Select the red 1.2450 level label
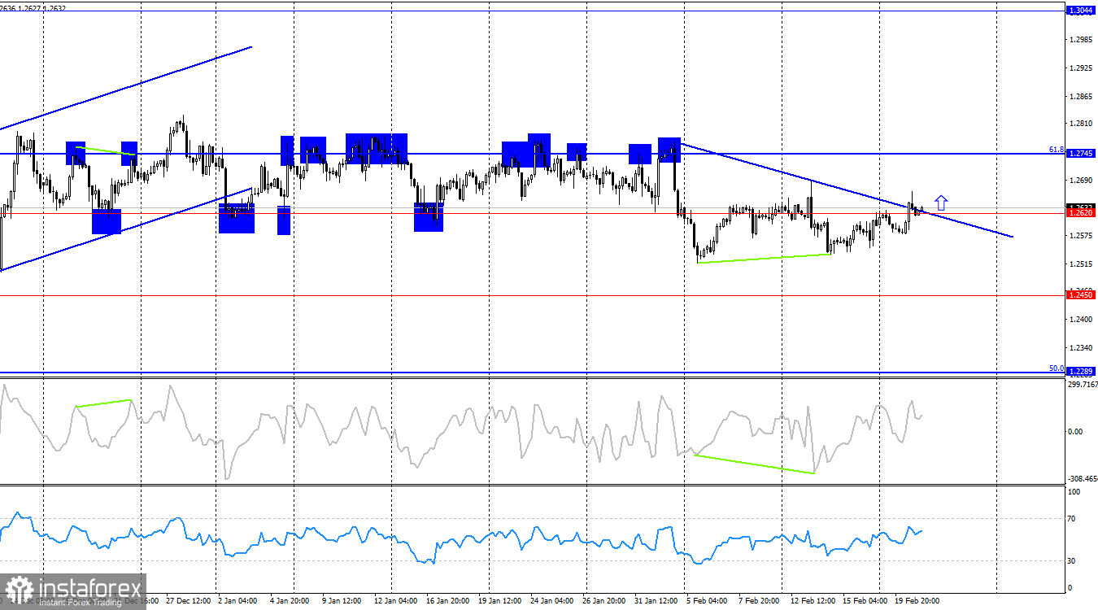 coord(1081,295)
